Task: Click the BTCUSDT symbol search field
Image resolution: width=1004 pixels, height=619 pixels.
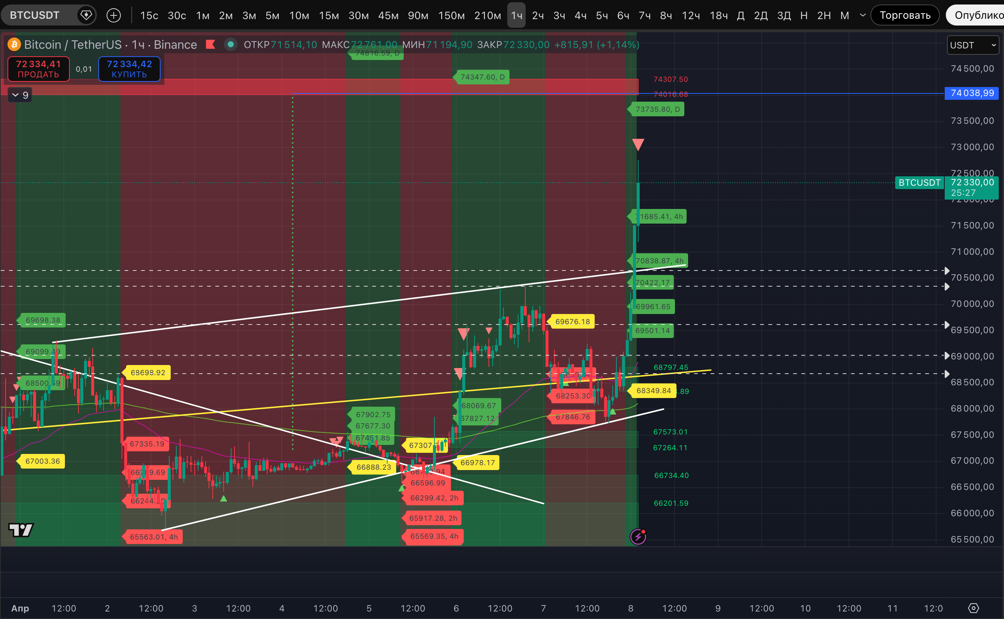Action: click(x=35, y=15)
